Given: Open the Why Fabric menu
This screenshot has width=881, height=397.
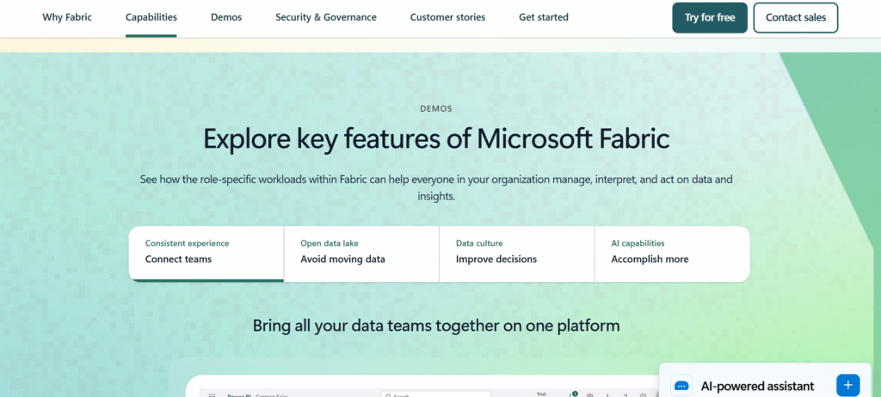Looking at the screenshot, I should point(67,17).
